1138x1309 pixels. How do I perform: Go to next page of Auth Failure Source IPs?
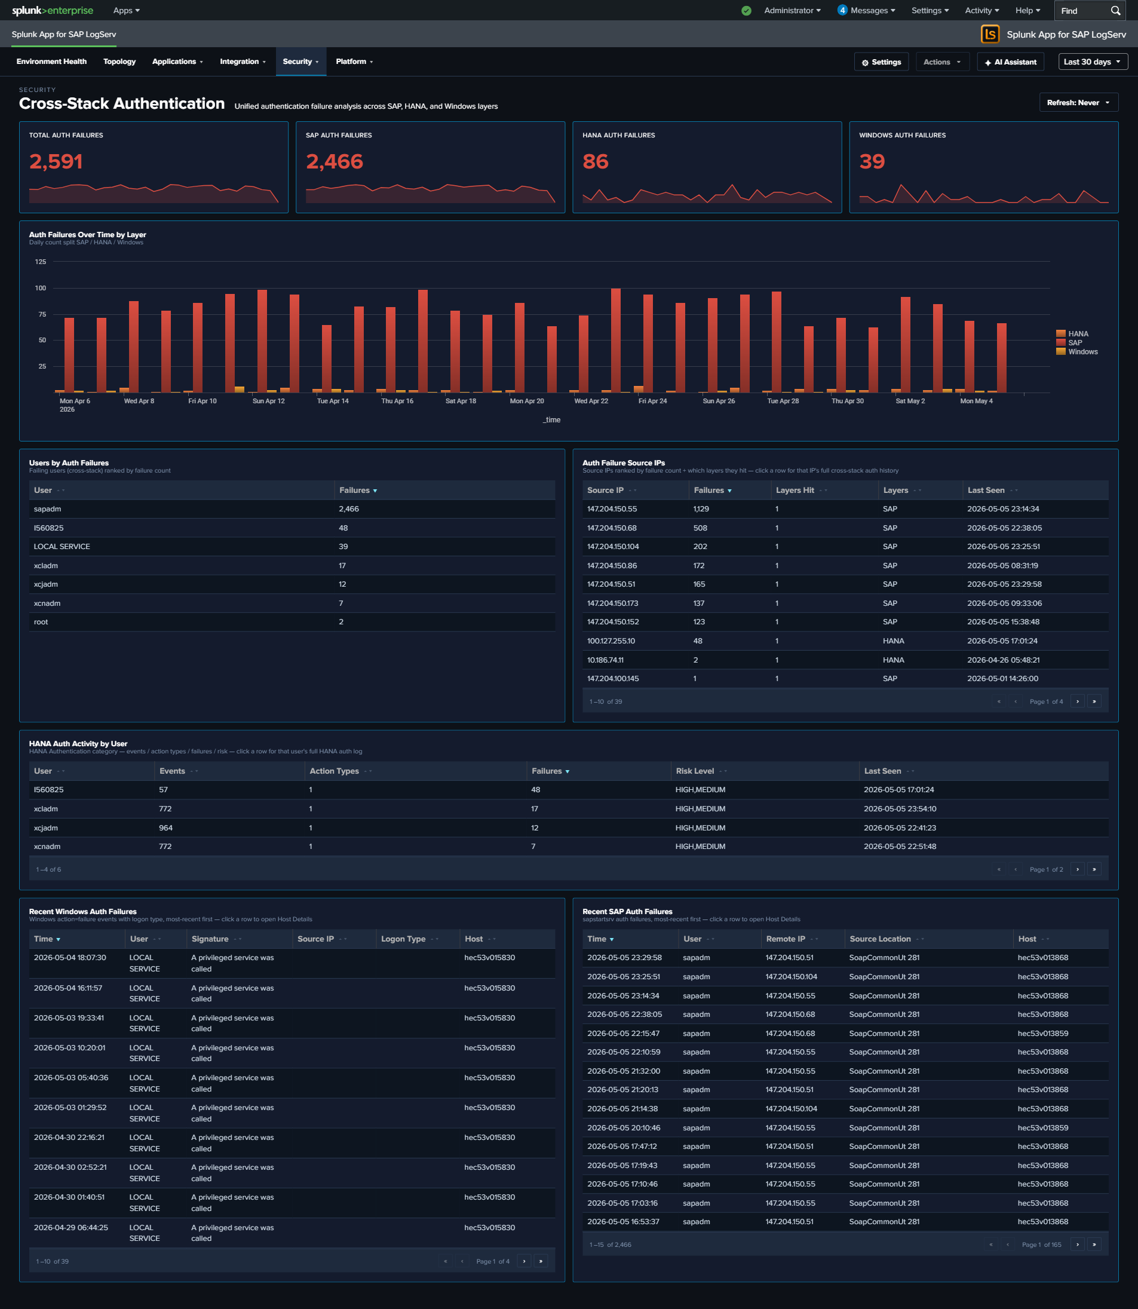point(1078,701)
